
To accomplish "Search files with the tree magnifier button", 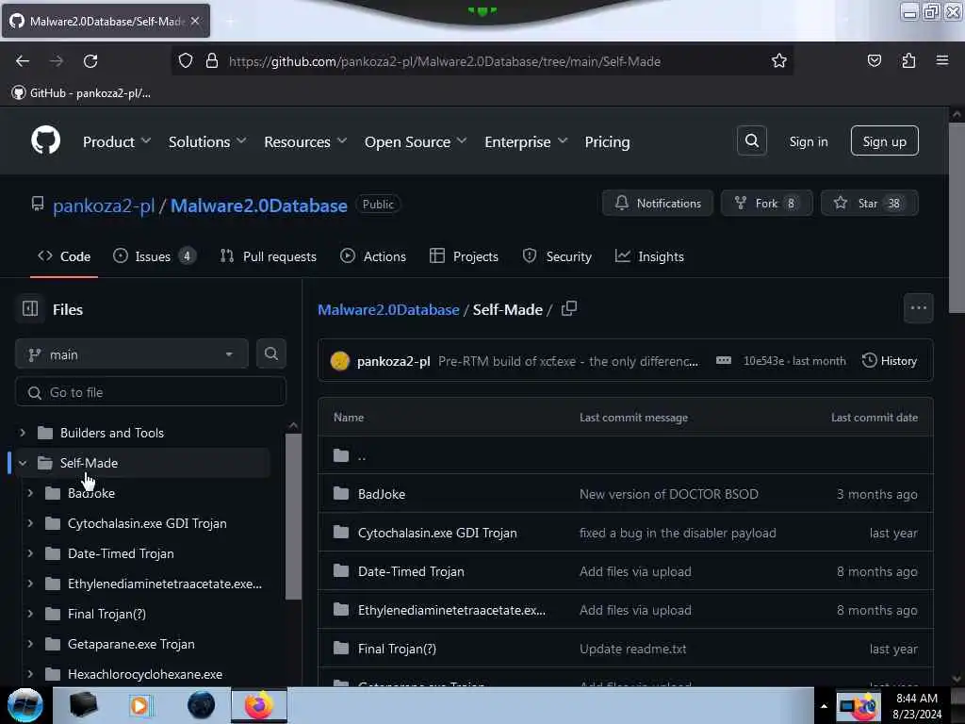I will pos(270,354).
